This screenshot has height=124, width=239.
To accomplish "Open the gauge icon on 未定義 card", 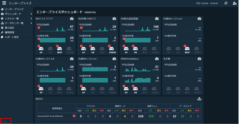I will coord(199,59).
